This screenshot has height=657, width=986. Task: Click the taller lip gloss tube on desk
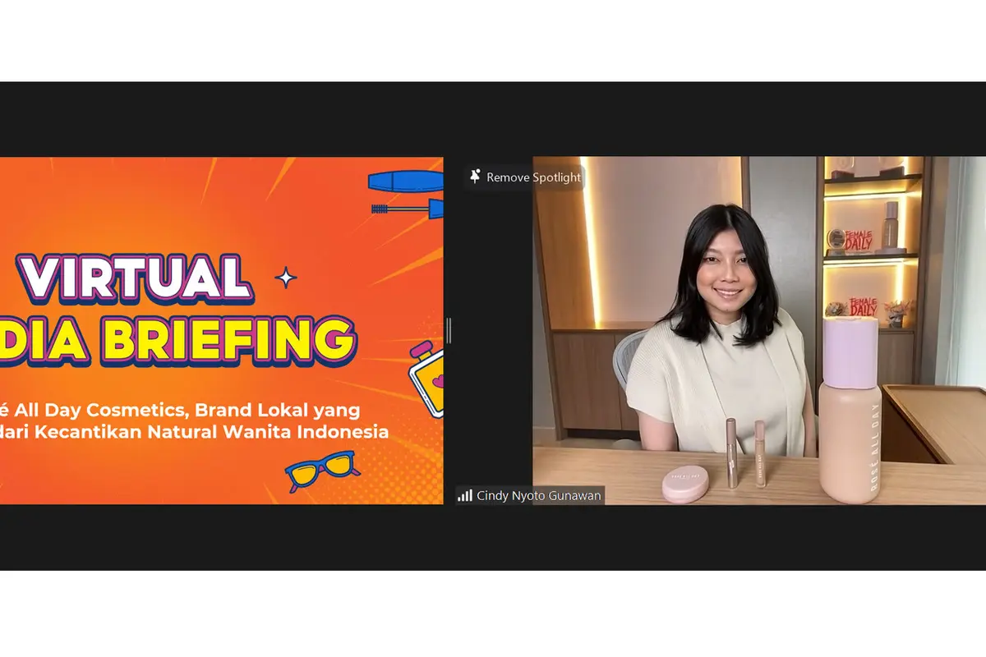(x=731, y=454)
